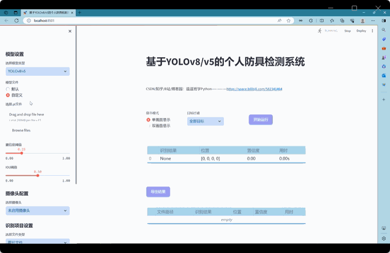
Task: Open browser extensions puzzle icon
Action: 311,21
